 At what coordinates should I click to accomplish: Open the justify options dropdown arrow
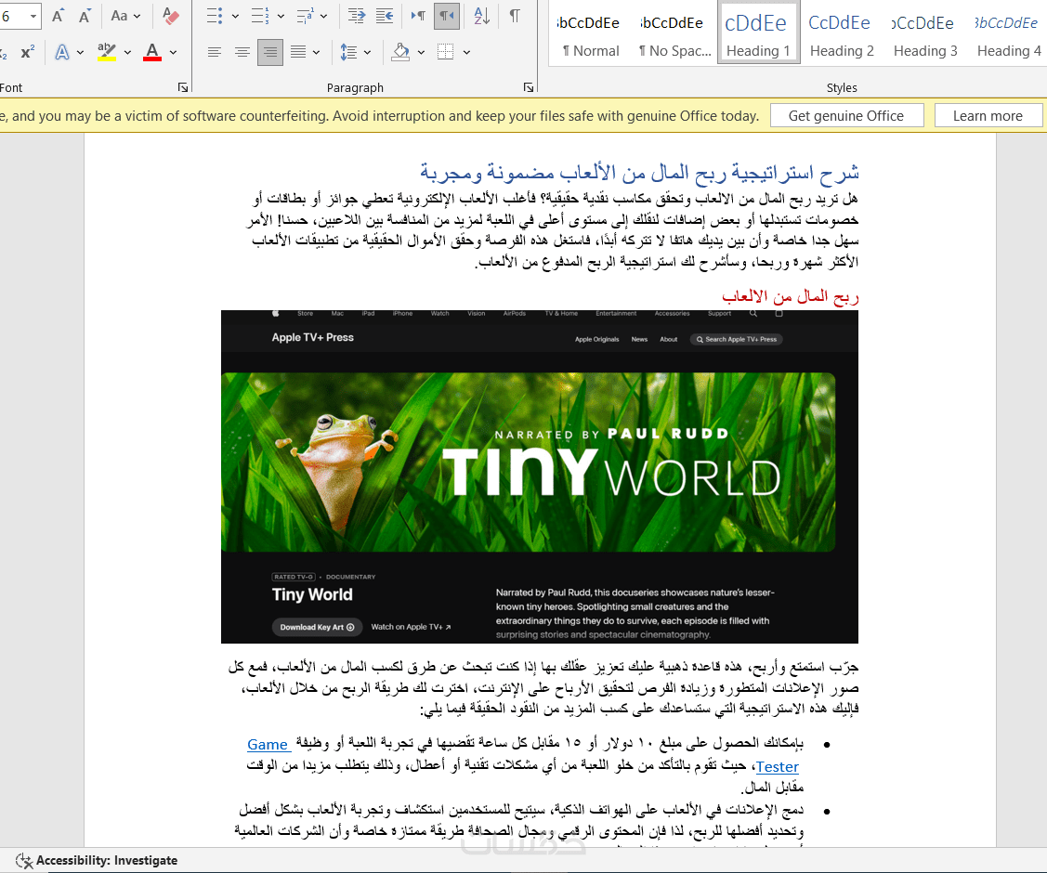(317, 52)
